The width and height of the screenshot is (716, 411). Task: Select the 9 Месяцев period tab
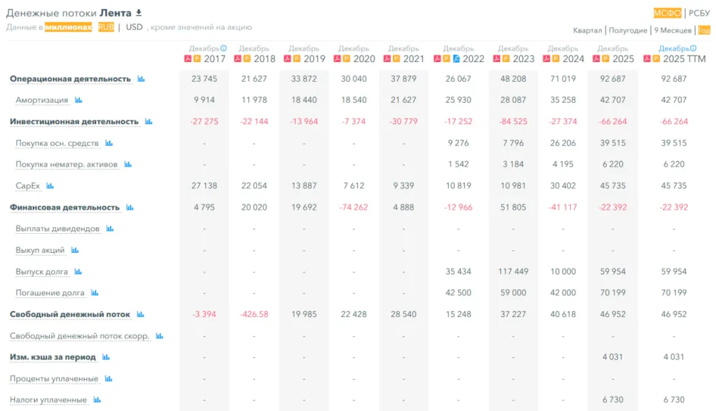673,31
